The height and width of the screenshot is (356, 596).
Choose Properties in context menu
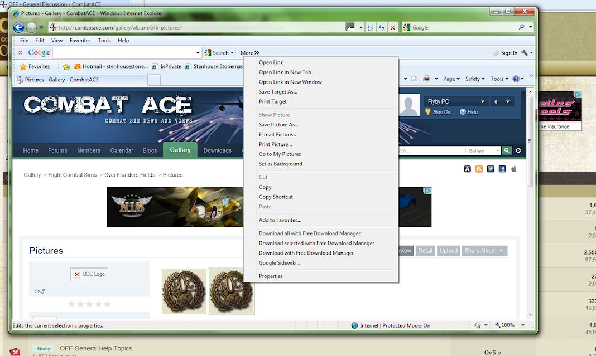[271, 276]
